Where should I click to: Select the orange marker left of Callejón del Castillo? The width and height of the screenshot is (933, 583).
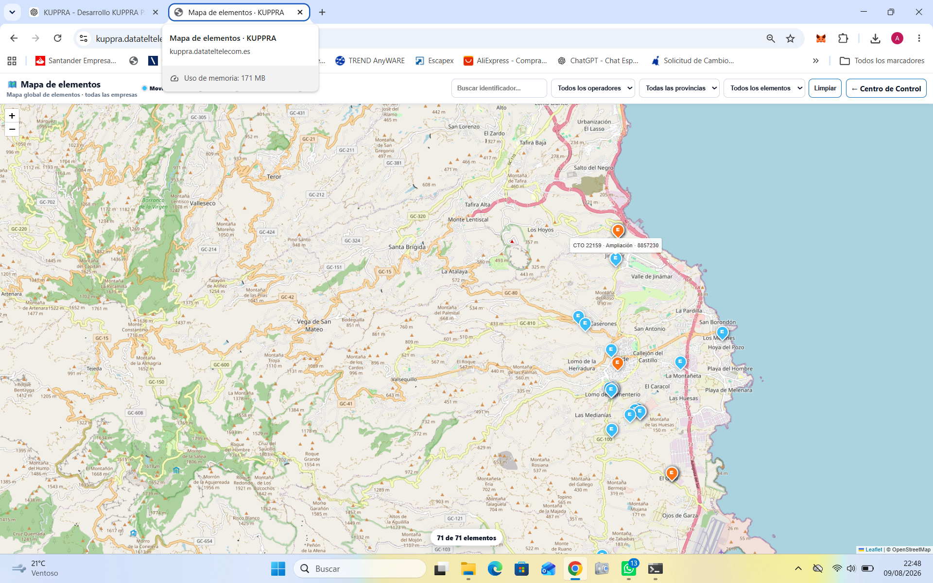tap(617, 363)
